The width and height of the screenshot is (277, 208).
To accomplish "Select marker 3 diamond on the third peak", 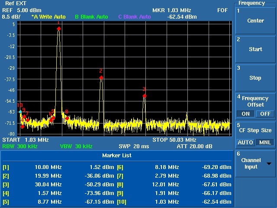I will click(145, 96).
